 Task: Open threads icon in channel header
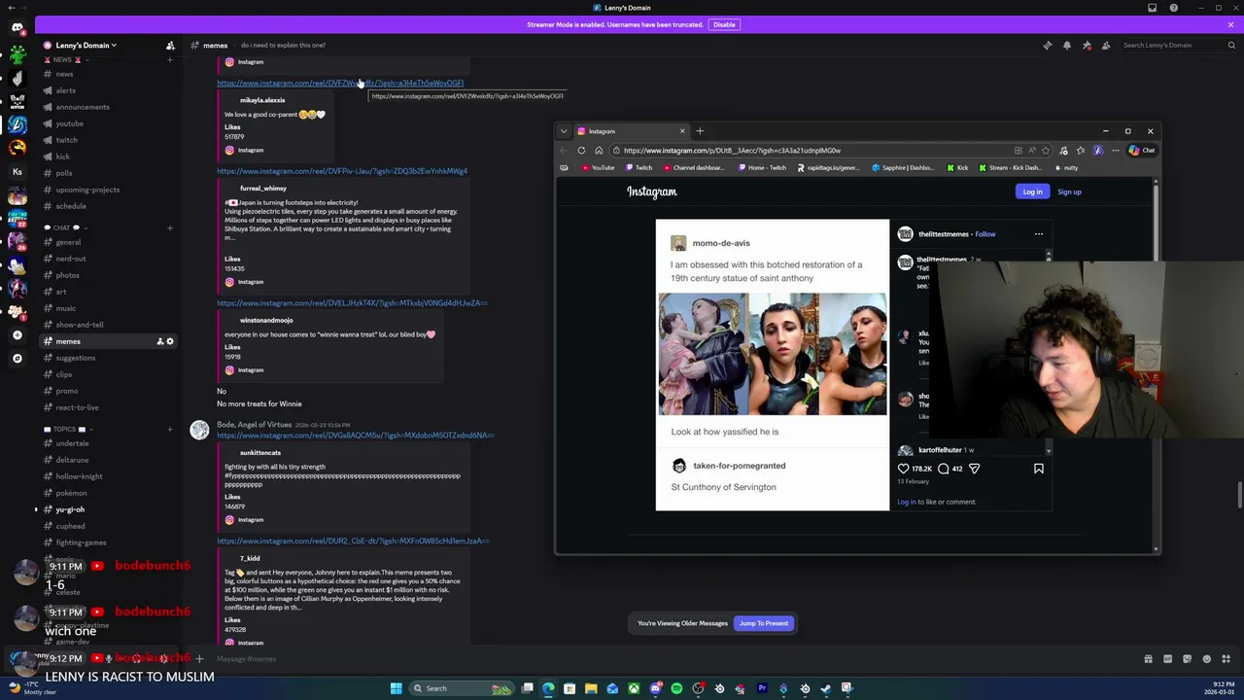point(1047,45)
